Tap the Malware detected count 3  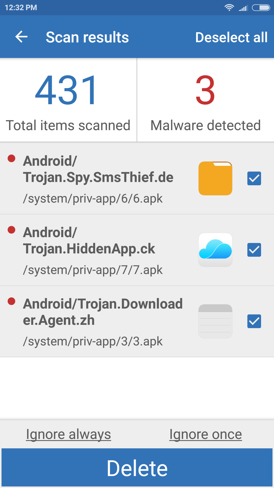(x=205, y=90)
